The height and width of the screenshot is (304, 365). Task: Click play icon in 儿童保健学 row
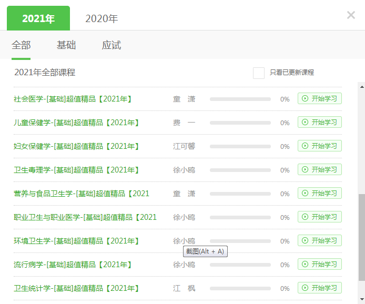point(305,123)
